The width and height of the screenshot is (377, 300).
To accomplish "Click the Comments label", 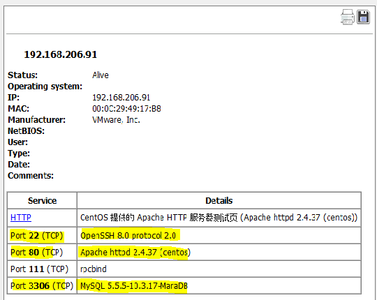I will (x=31, y=176).
